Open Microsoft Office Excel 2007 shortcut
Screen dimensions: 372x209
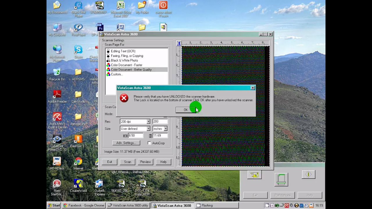[121, 9]
